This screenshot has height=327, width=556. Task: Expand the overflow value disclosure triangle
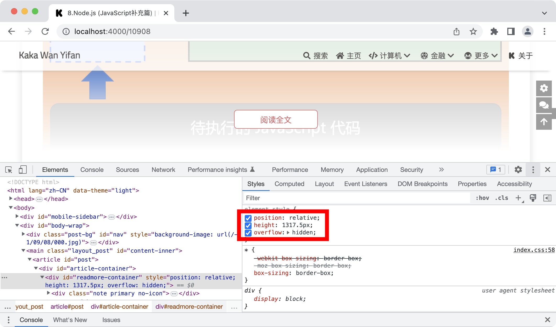[288, 233]
